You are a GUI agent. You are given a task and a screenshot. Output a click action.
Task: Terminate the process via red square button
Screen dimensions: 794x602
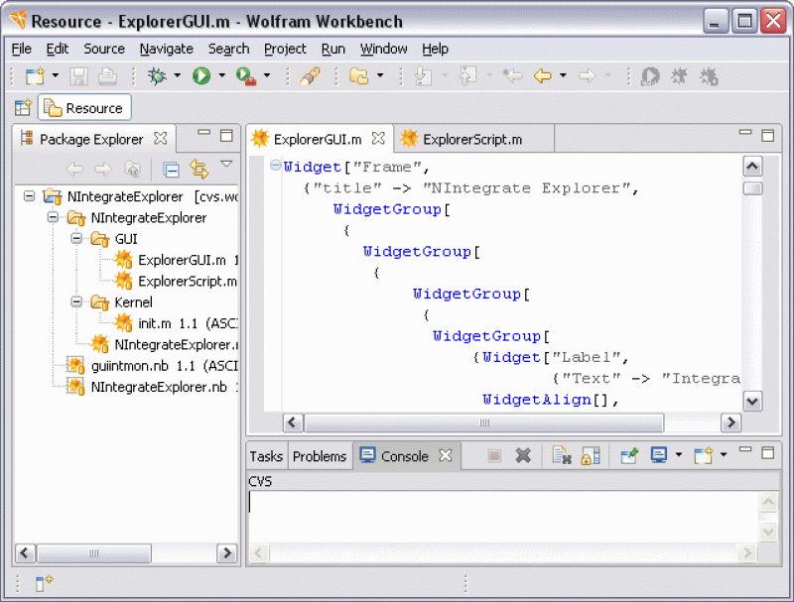(x=494, y=455)
